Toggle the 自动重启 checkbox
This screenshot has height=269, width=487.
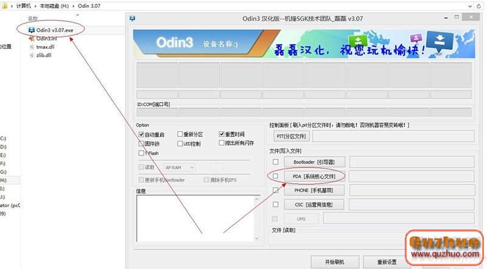141,135
